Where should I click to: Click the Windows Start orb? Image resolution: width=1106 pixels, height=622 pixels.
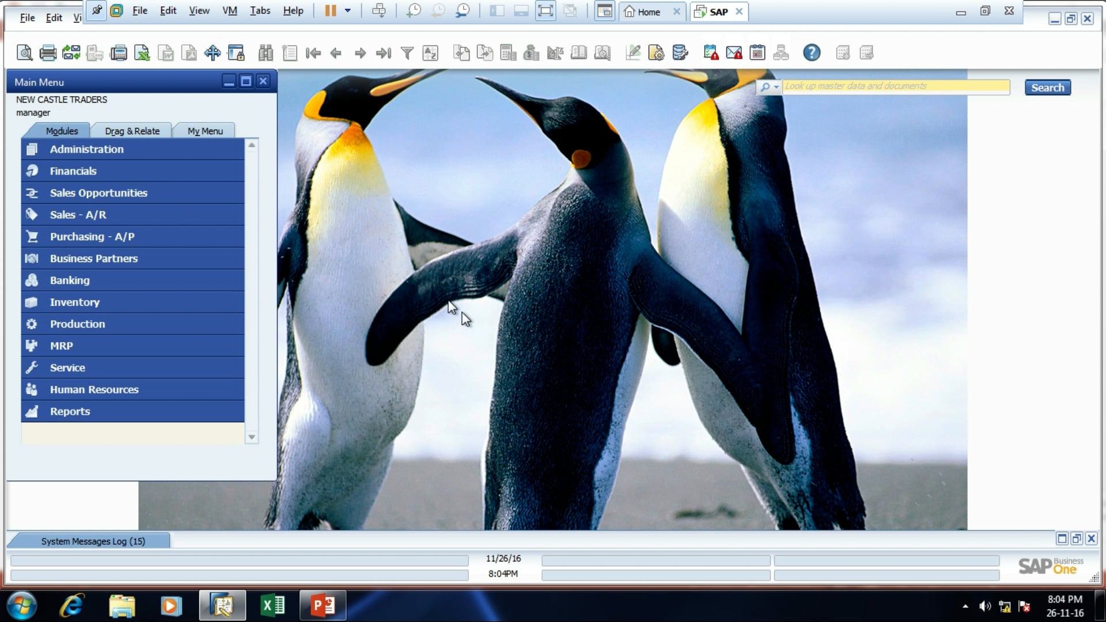[x=22, y=606]
